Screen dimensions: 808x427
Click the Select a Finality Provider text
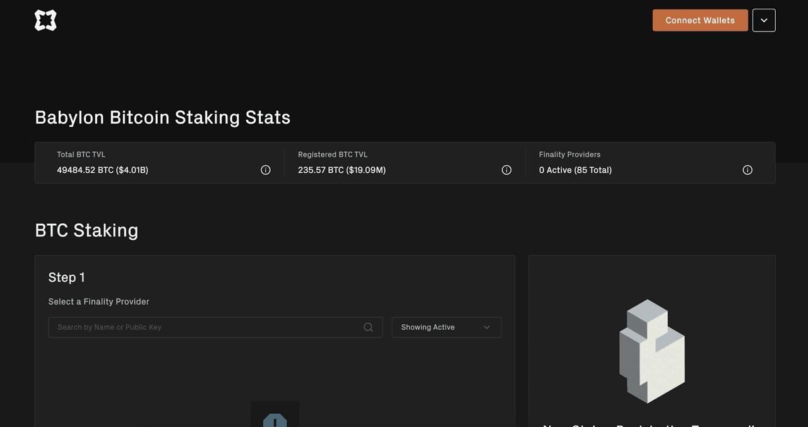tap(99, 301)
